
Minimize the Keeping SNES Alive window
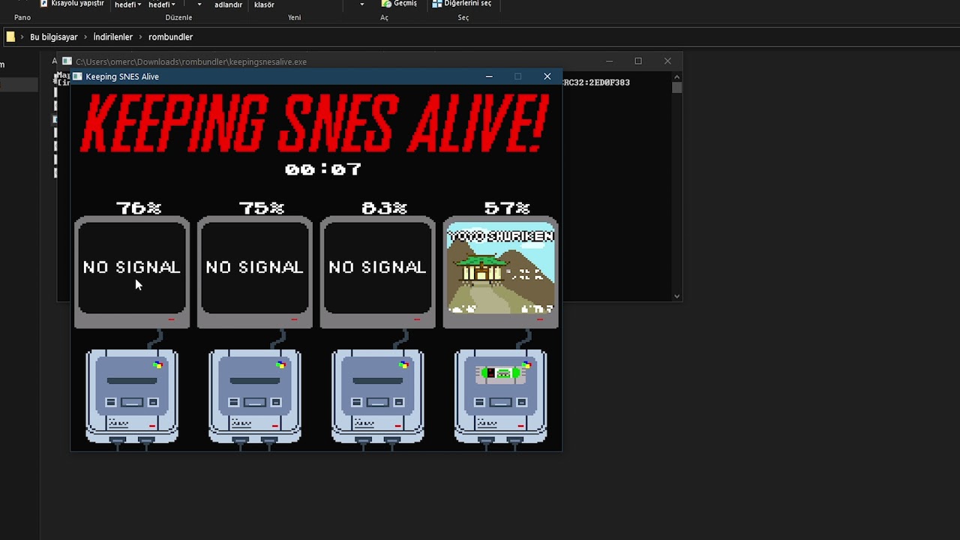click(x=489, y=76)
